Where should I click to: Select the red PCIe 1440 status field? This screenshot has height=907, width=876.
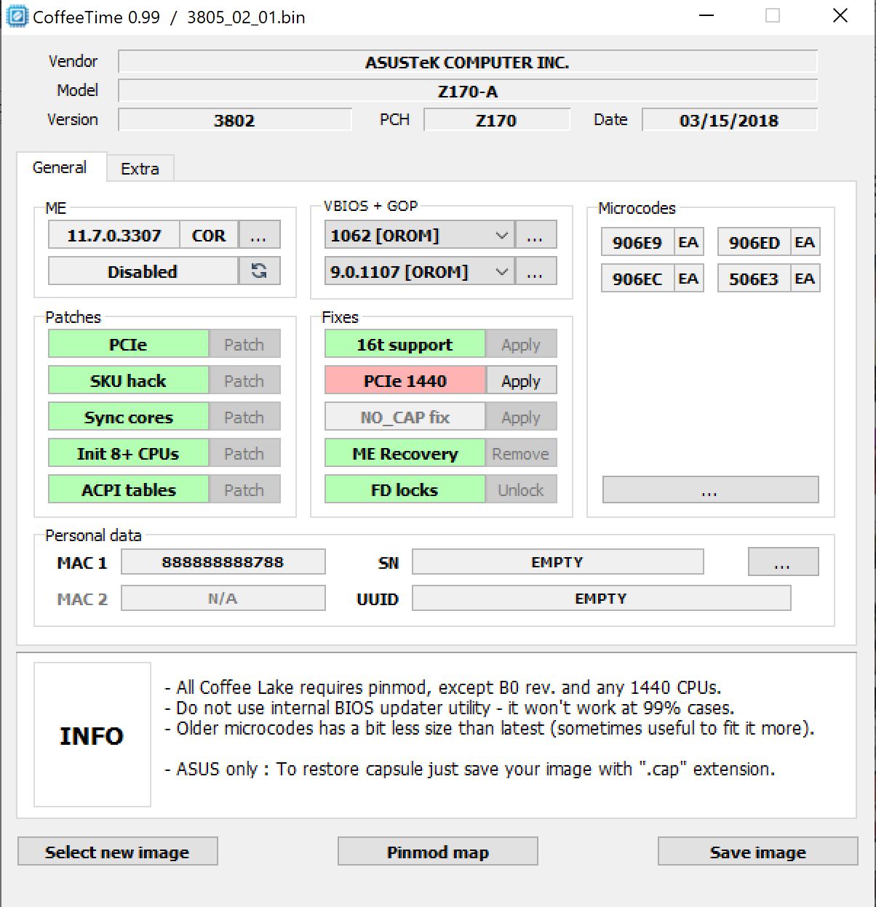405,380
